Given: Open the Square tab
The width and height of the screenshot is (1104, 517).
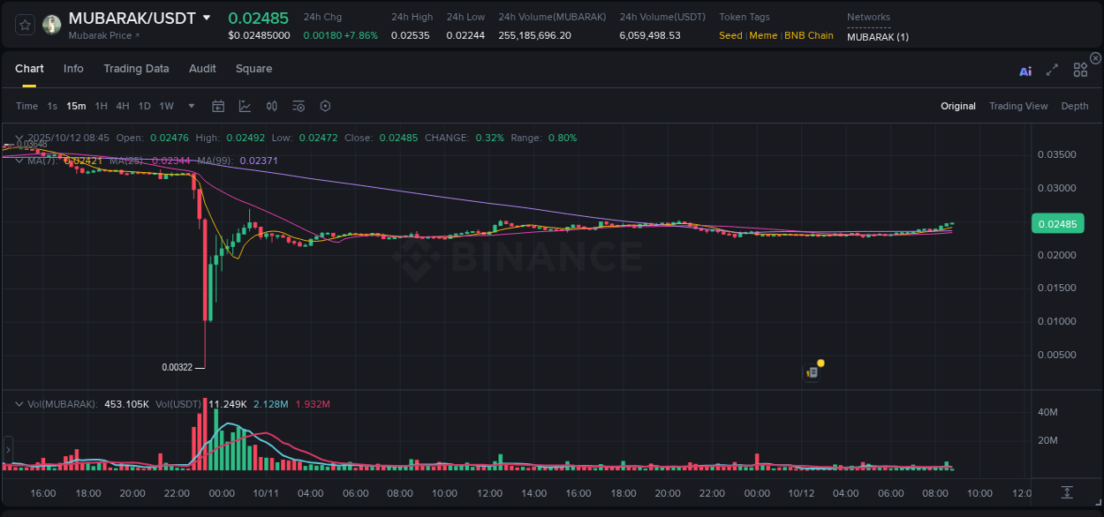Looking at the screenshot, I should (253, 69).
